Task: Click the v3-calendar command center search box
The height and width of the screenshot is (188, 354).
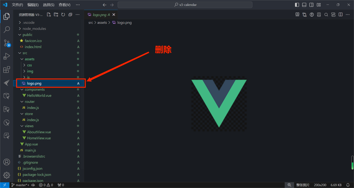Action: [185, 5]
